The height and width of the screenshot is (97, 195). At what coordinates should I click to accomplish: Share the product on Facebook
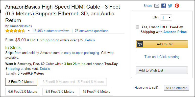(x=163, y=6)
